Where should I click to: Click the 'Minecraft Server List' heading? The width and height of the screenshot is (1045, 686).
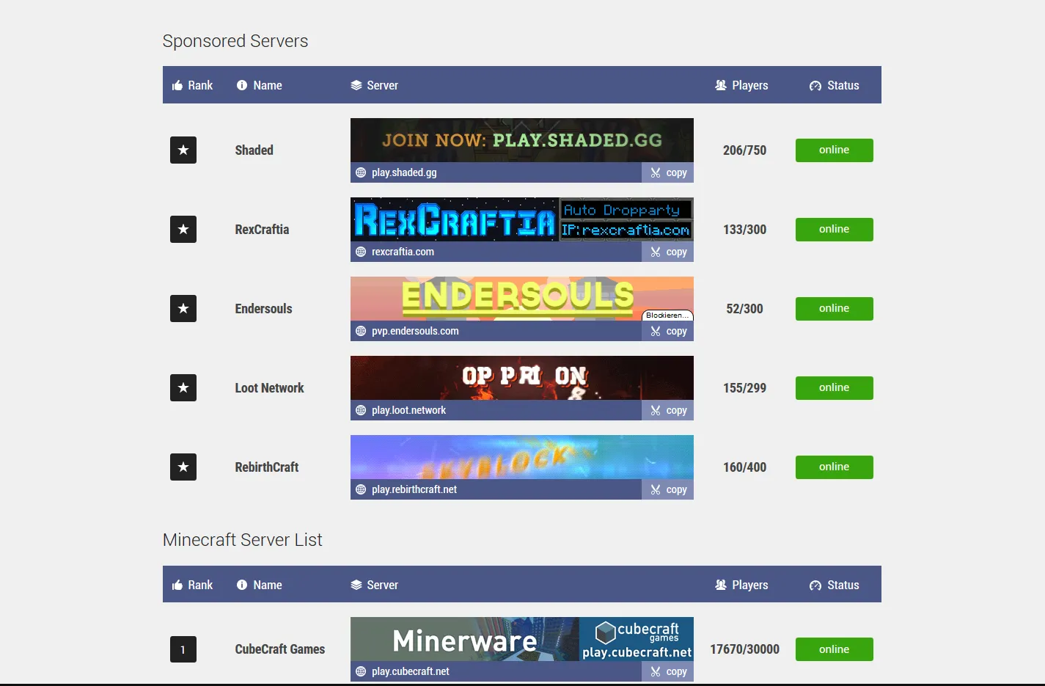243,540
